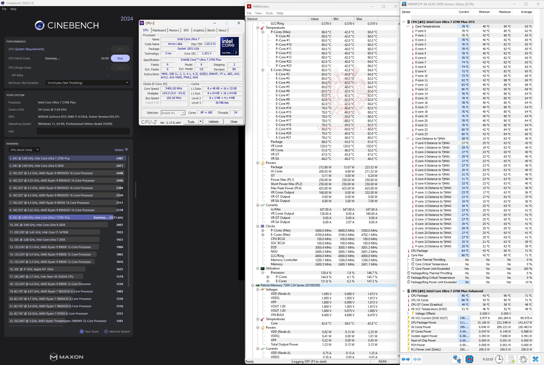Switch to CPU-Z Memory tab

tap(174, 30)
